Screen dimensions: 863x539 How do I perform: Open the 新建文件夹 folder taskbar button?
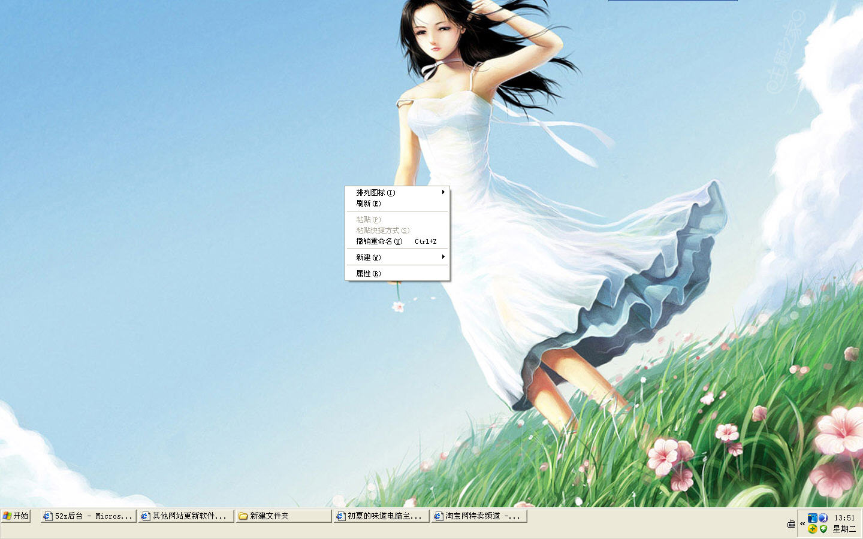tap(283, 516)
